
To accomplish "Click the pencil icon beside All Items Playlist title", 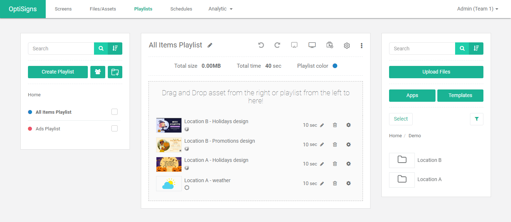I will pos(210,45).
